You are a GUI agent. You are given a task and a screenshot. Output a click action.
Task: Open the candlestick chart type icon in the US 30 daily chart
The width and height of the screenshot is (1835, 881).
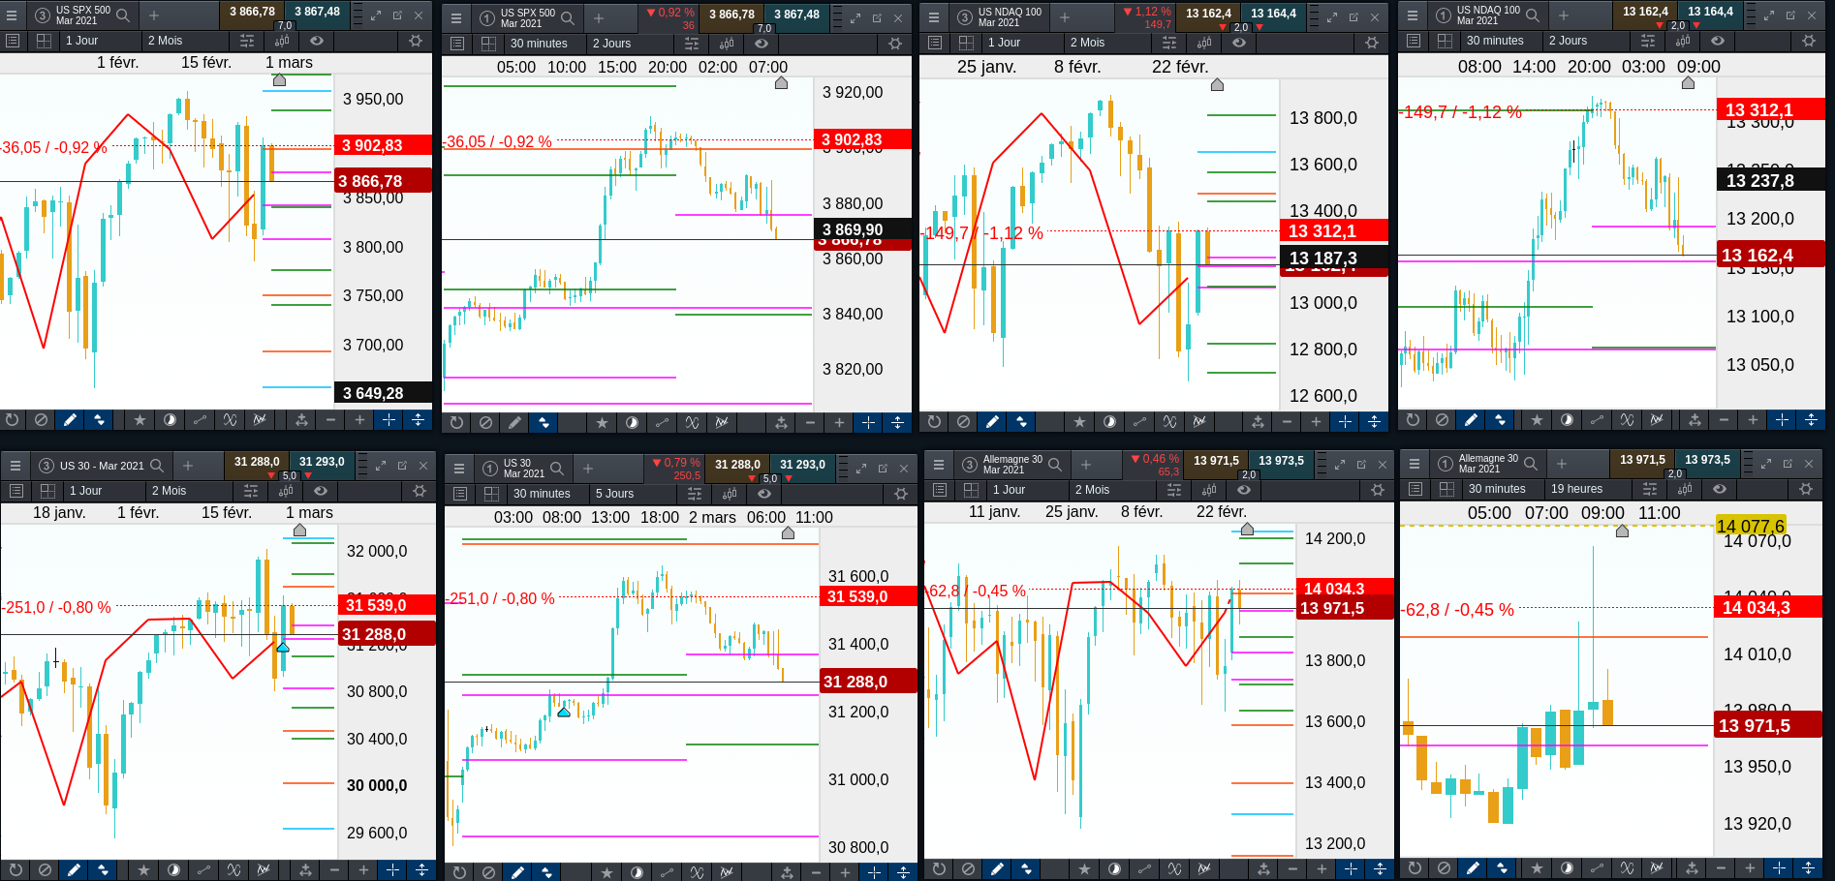286,491
